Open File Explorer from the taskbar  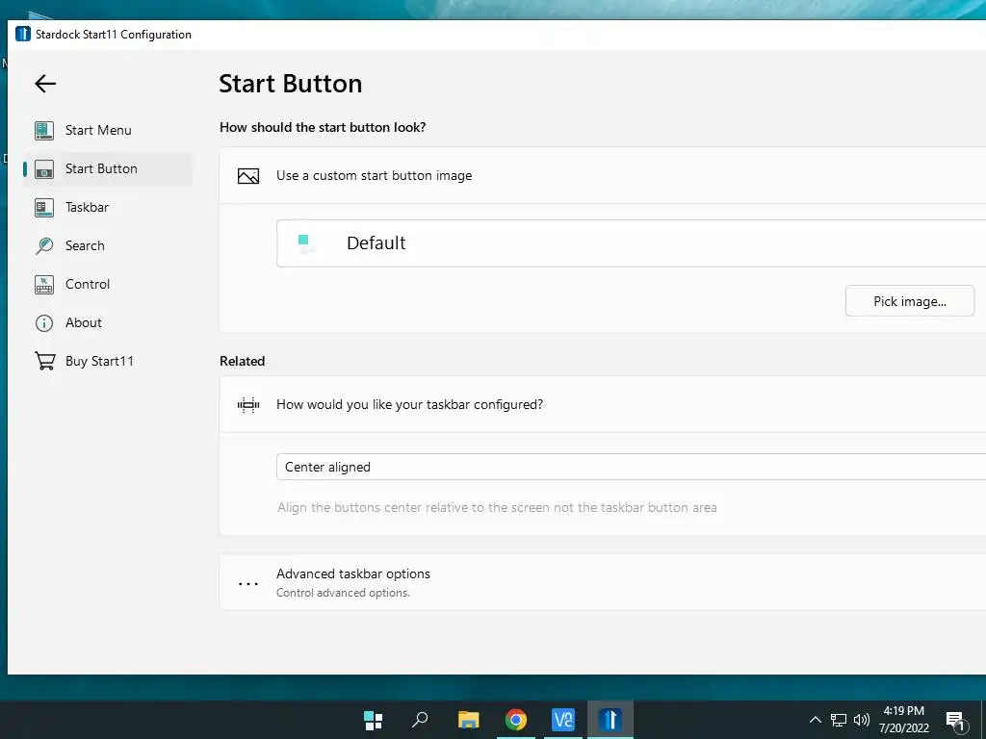point(469,720)
